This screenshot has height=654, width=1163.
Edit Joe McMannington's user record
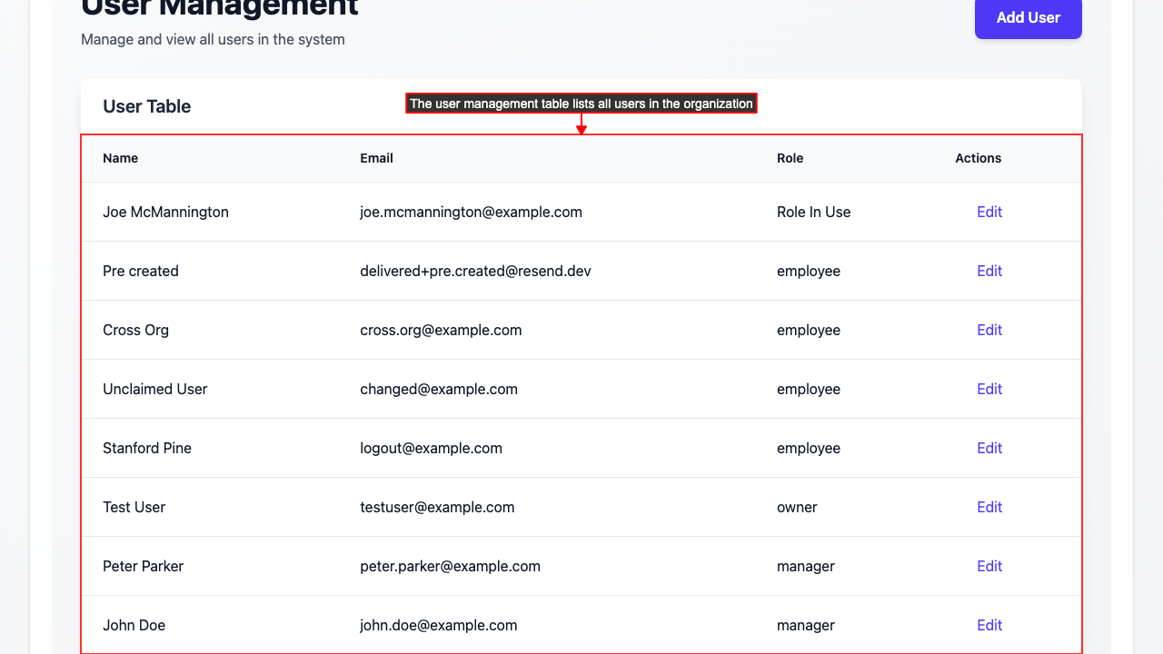[x=989, y=212]
